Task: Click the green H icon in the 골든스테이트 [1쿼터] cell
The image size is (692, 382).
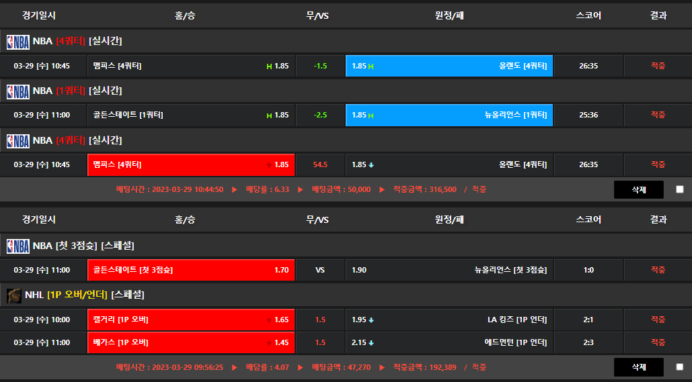Action: [269, 115]
